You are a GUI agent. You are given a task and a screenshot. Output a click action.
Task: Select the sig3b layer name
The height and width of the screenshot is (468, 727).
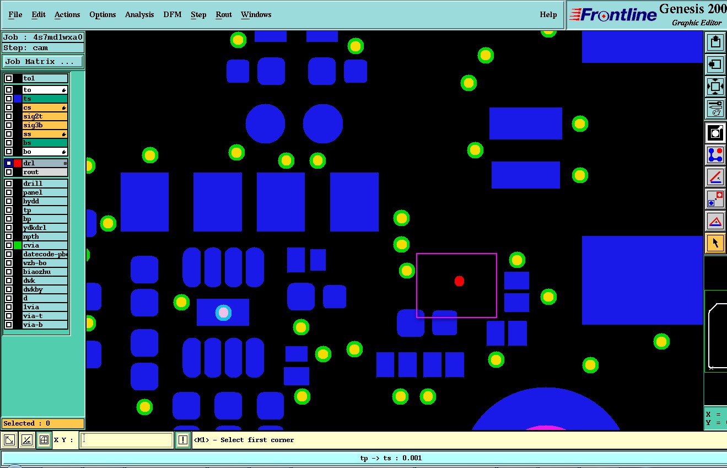pos(45,125)
